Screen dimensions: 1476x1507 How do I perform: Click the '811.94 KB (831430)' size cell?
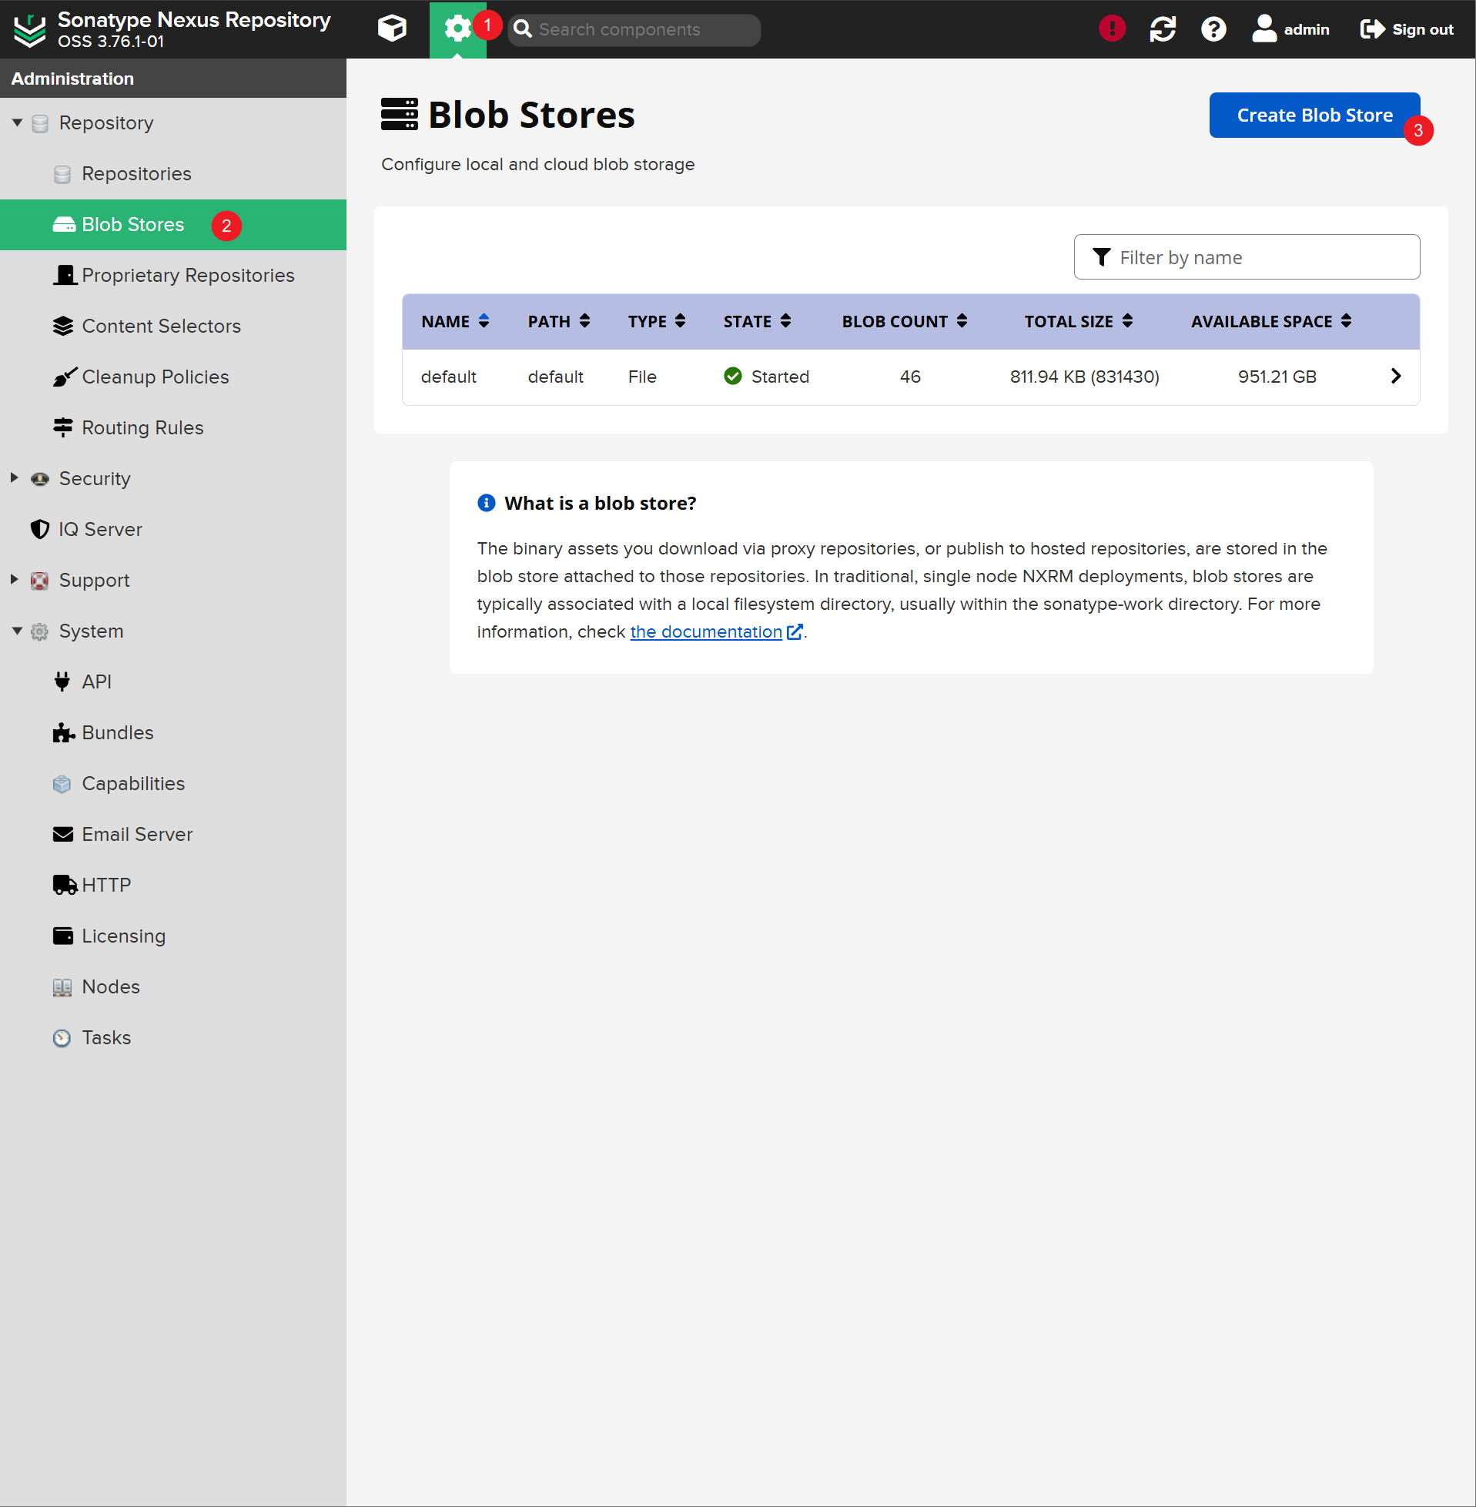point(1085,377)
